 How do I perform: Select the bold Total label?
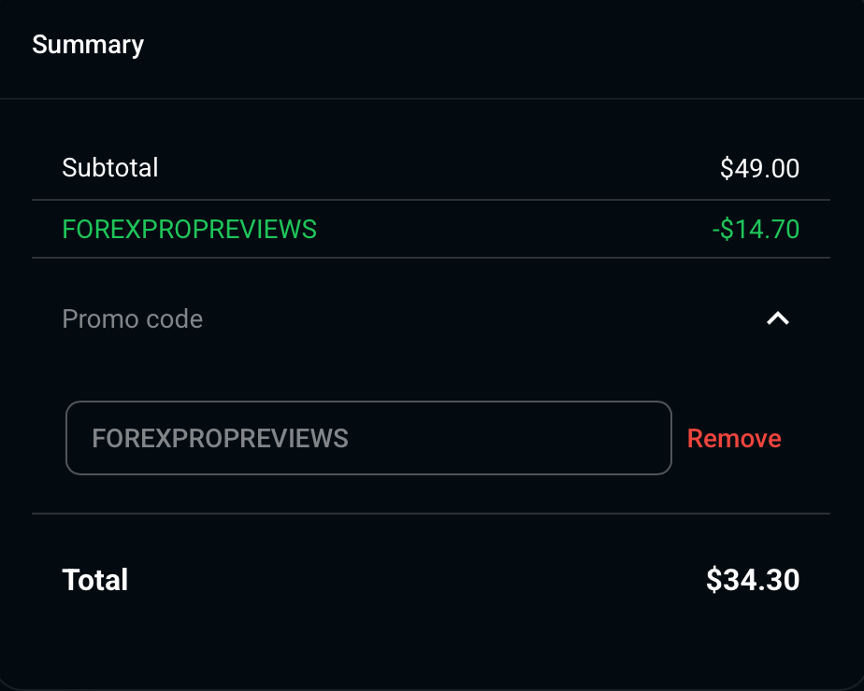(95, 580)
